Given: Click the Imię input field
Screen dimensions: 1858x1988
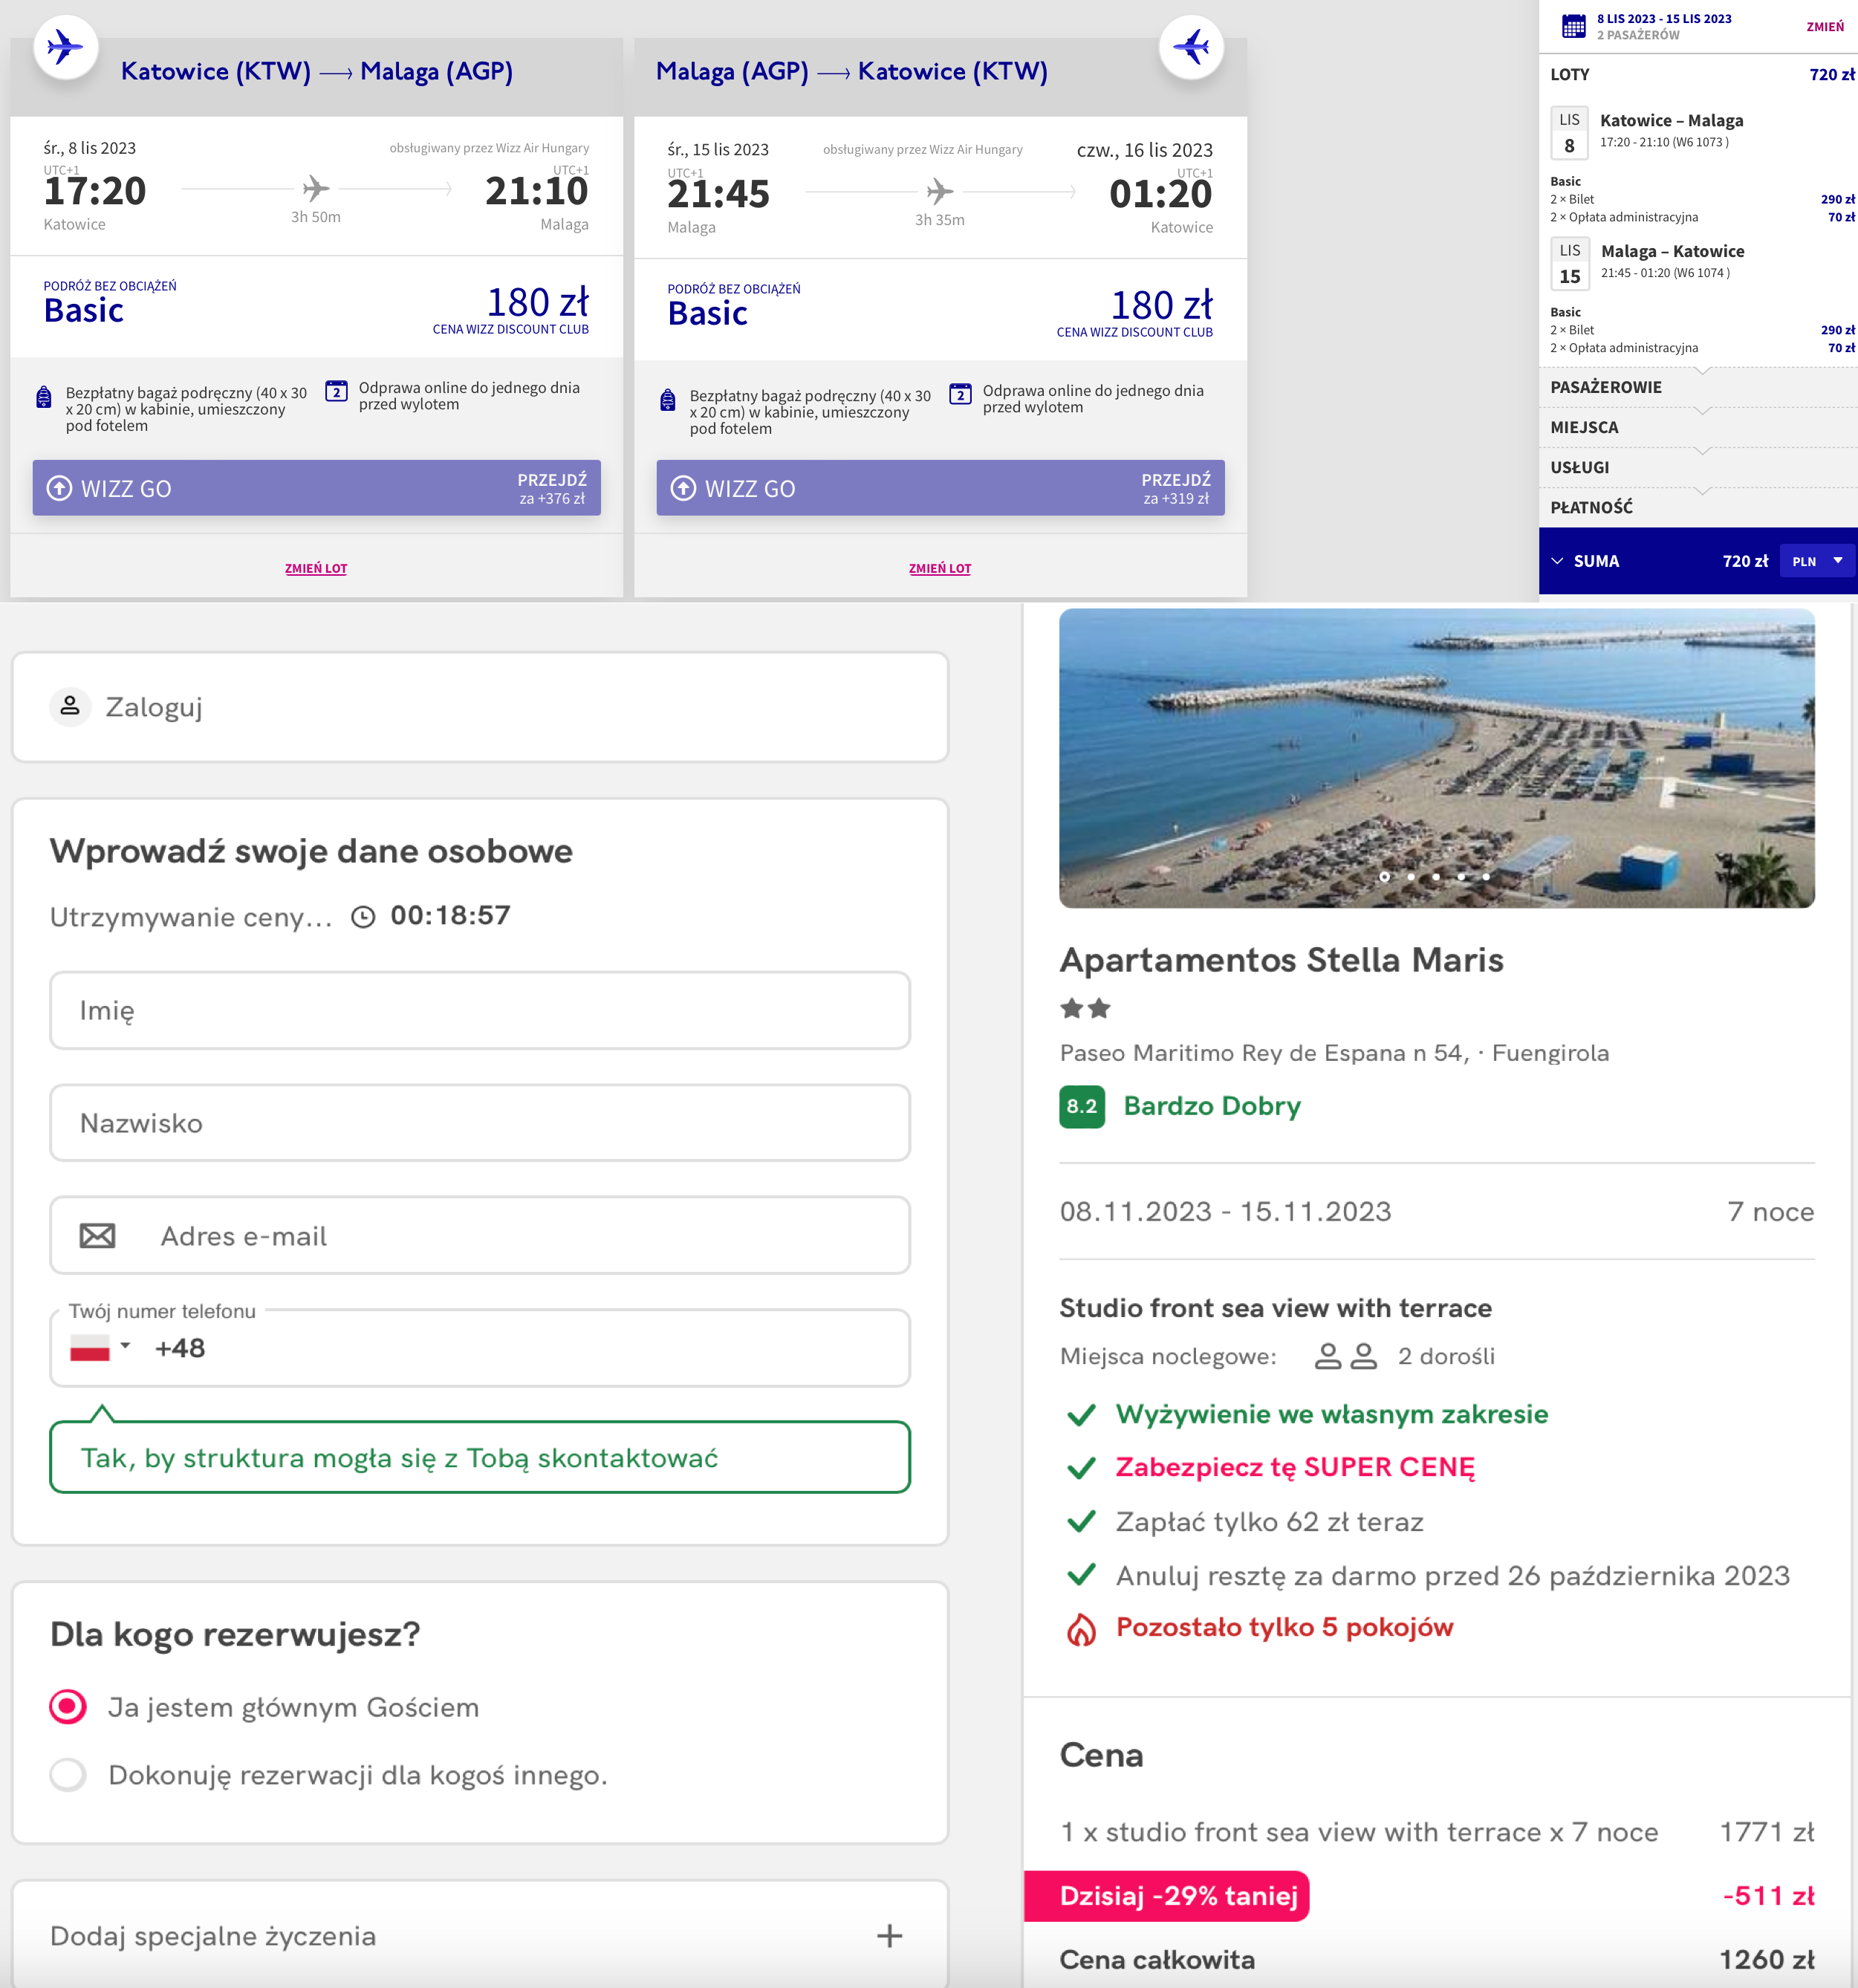Looking at the screenshot, I should [x=479, y=1010].
